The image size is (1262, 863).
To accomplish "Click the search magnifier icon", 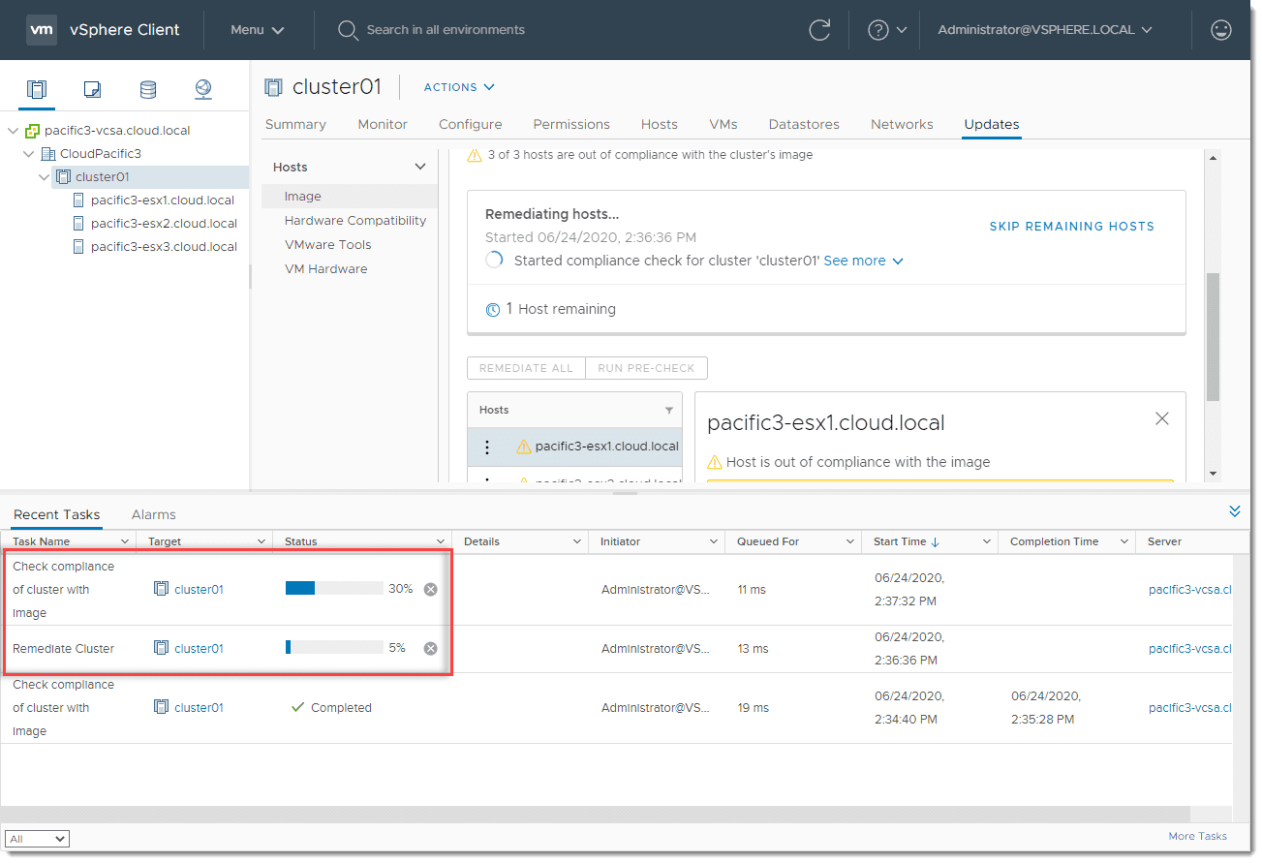I will pyautogui.click(x=348, y=30).
